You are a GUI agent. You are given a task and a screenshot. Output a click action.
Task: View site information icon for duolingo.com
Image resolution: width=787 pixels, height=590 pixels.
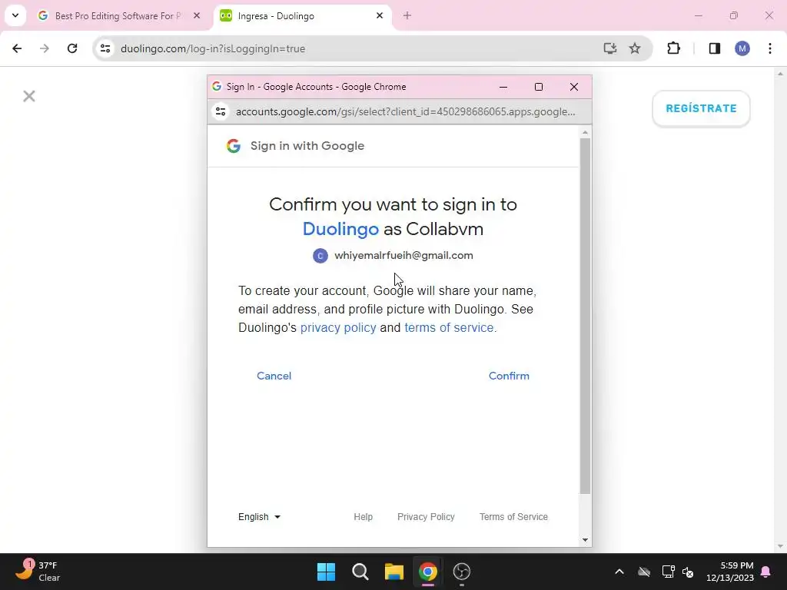(105, 48)
